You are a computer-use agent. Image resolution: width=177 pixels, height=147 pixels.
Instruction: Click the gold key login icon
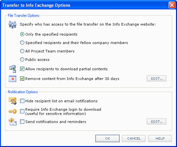[x=13, y=111]
